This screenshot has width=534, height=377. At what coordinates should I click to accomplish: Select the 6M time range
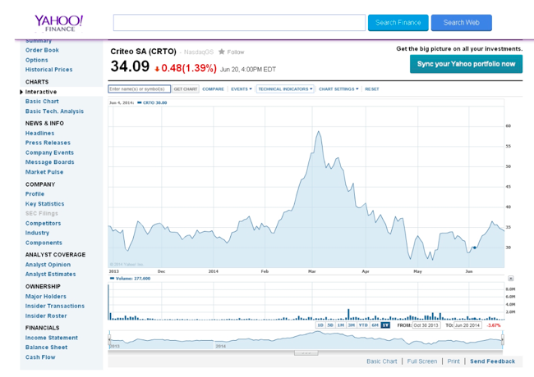point(375,325)
